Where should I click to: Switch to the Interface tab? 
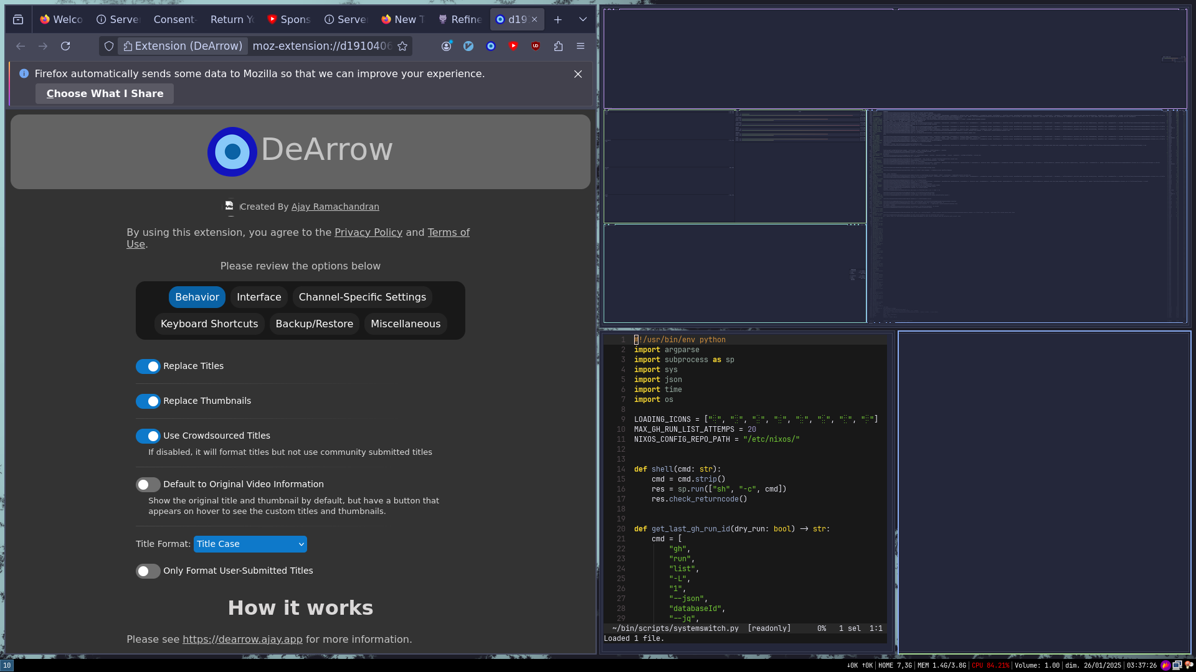(x=259, y=297)
